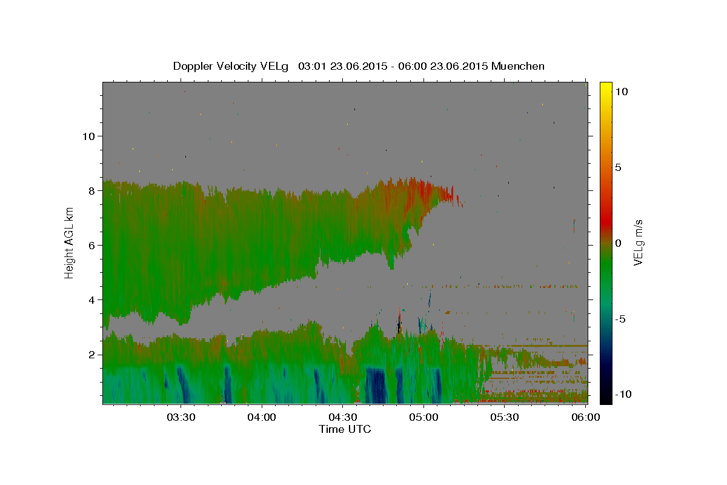
Task: Click the colorbar label '10' at the top
Action: pos(622,91)
